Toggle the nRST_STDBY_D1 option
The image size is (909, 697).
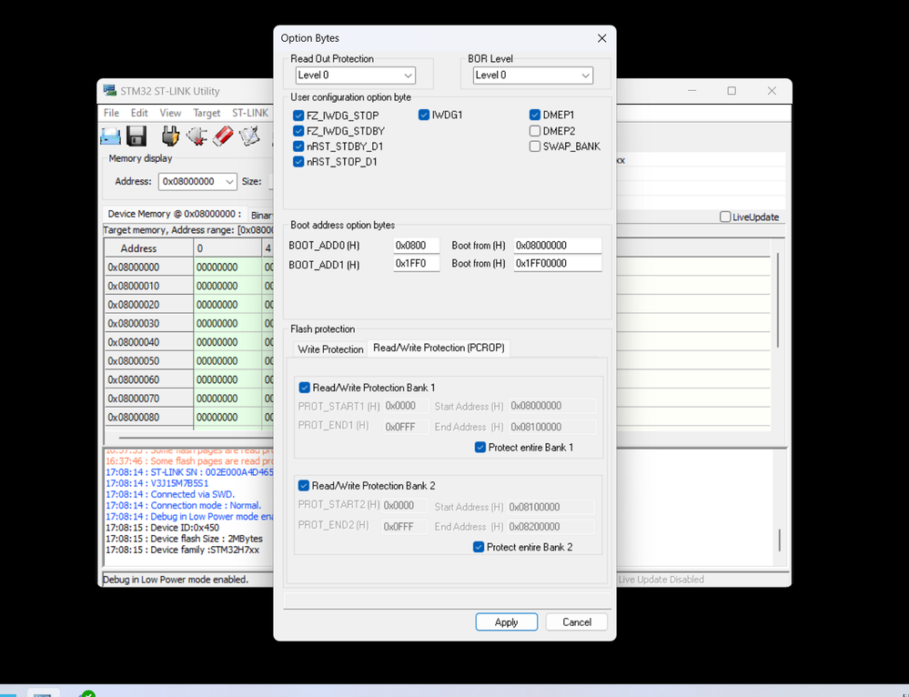click(x=298, y=146)
